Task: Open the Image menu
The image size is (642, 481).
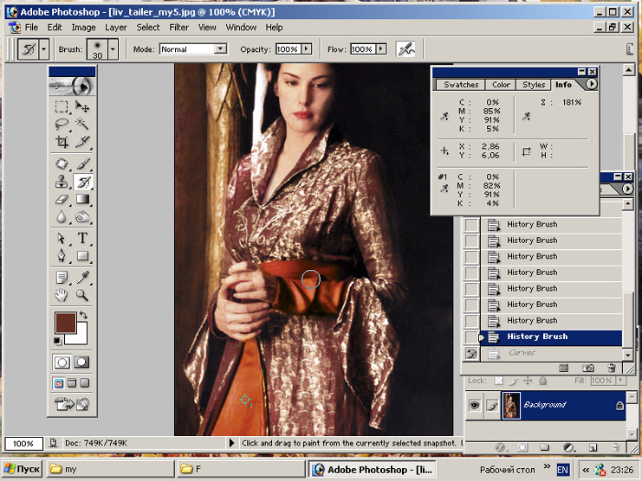Action: coord(83,28)
